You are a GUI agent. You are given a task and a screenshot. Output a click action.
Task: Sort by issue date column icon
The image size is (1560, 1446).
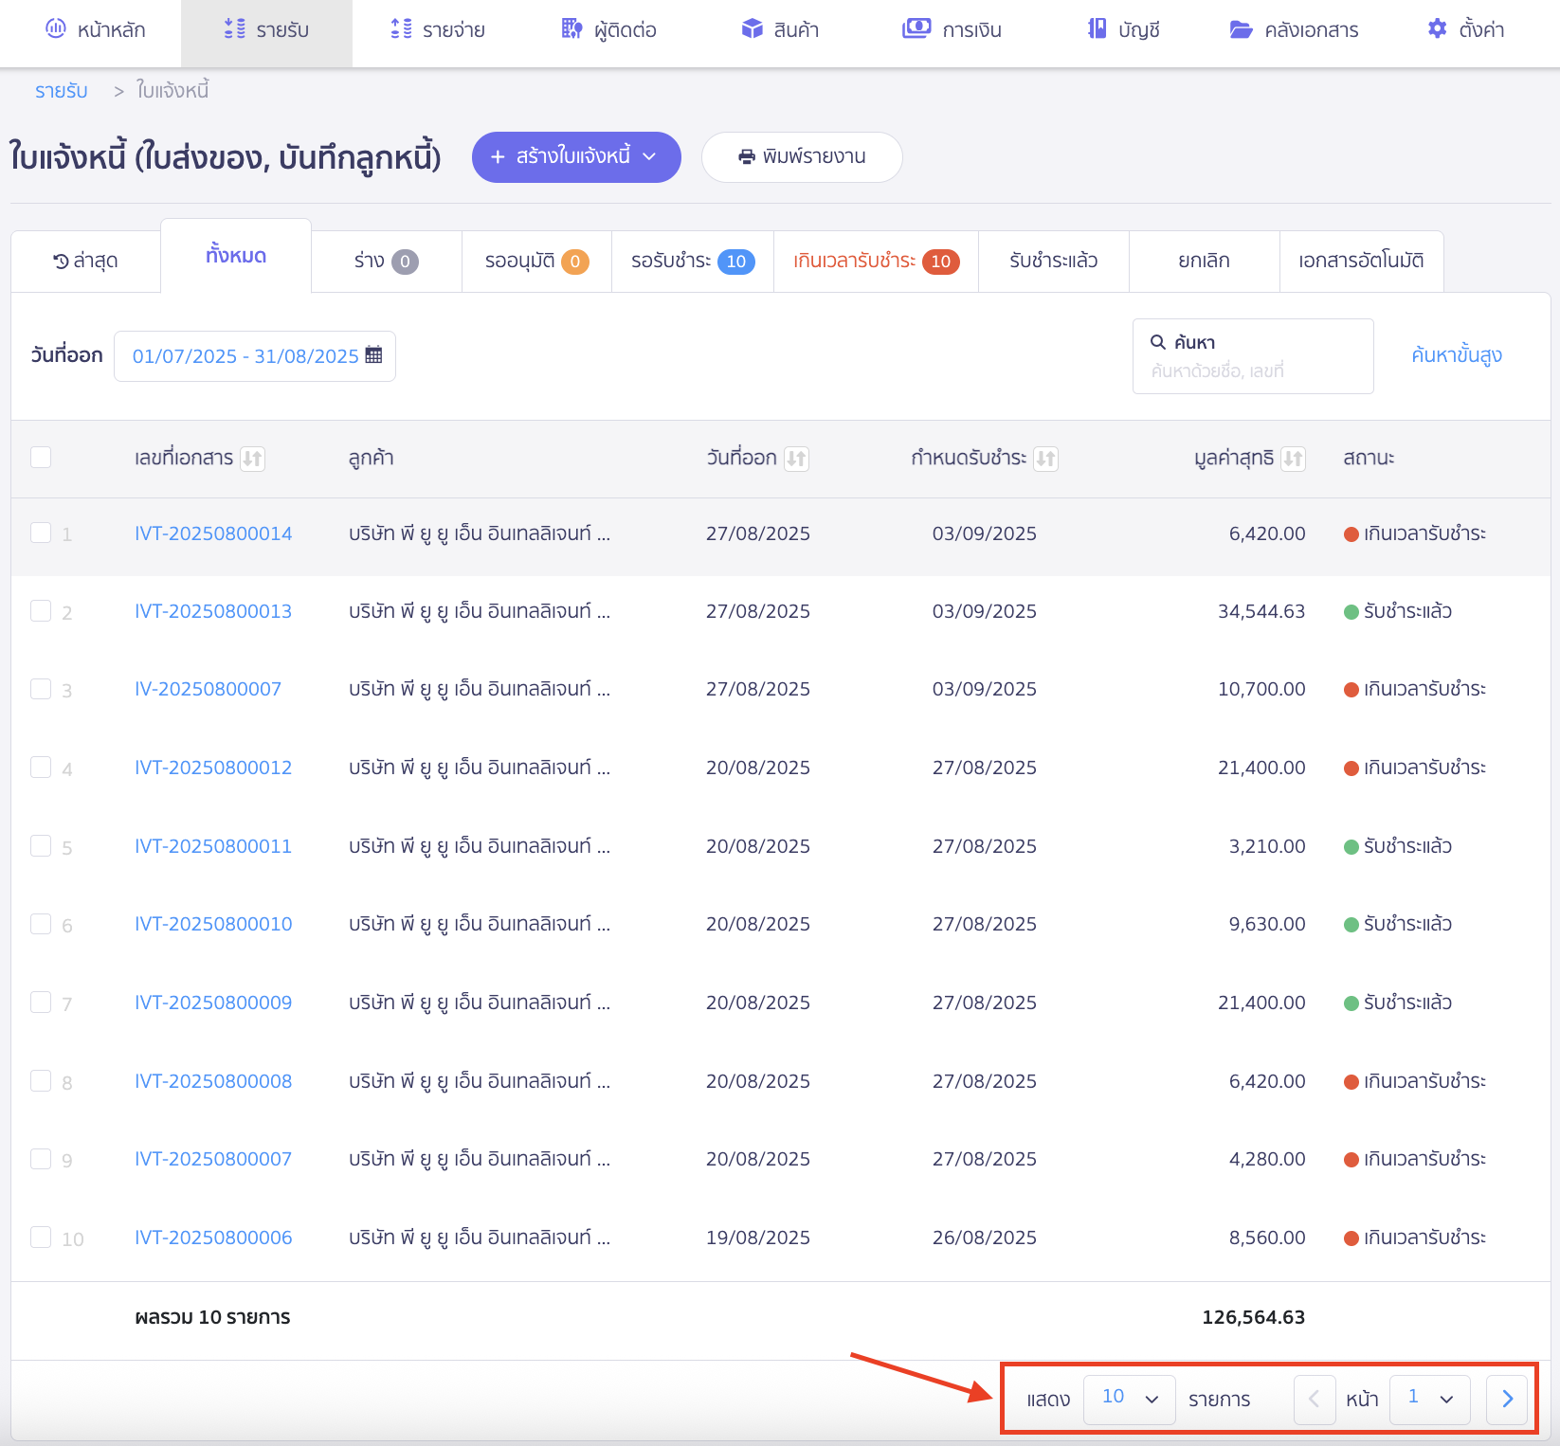click(796, 459)
